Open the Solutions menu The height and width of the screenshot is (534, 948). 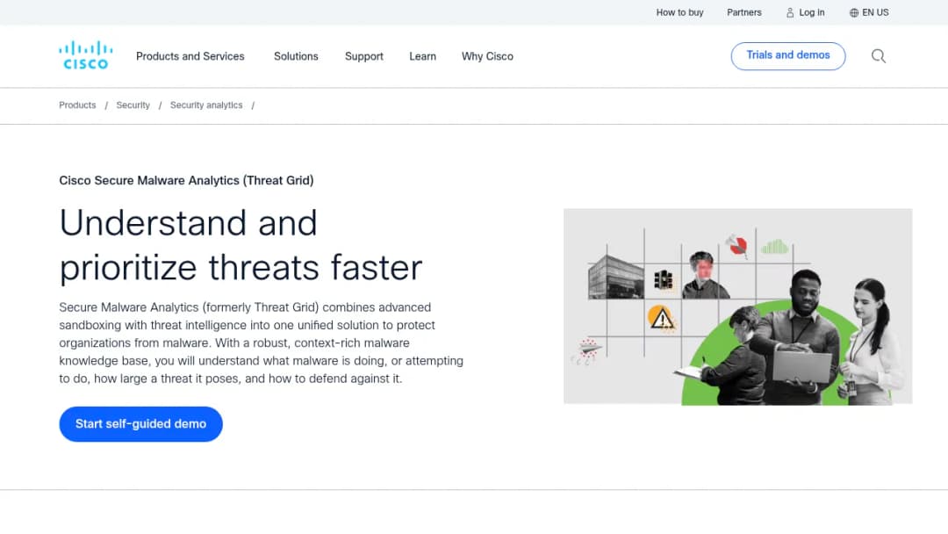coord(296,56)
